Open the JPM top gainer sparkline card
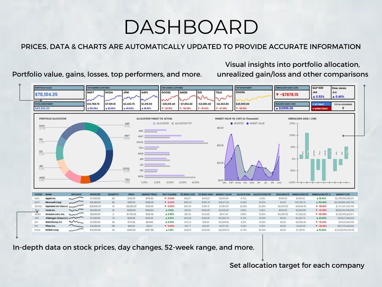The height and width of the screenshot is (287, 382). 131,101
